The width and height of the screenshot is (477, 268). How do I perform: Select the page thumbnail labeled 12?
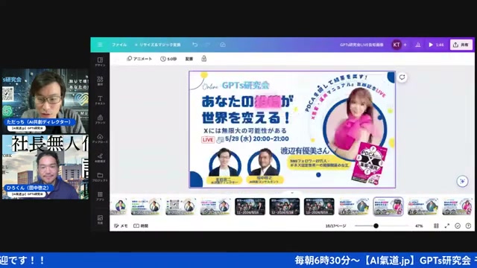click(285, 206)
